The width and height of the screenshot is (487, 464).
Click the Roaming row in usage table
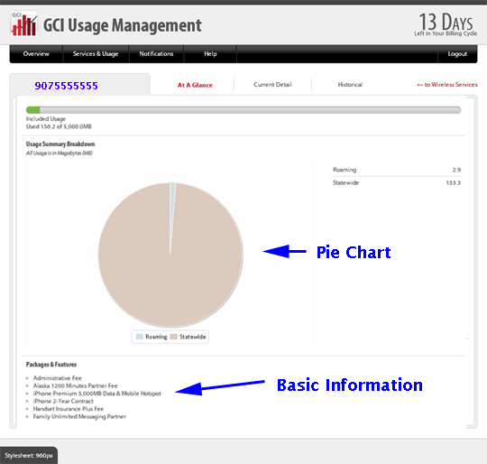coord(397,170)
